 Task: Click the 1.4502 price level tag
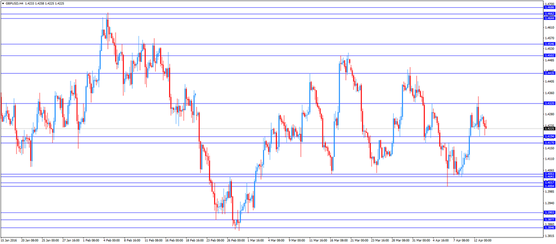(x=549, y=55)
